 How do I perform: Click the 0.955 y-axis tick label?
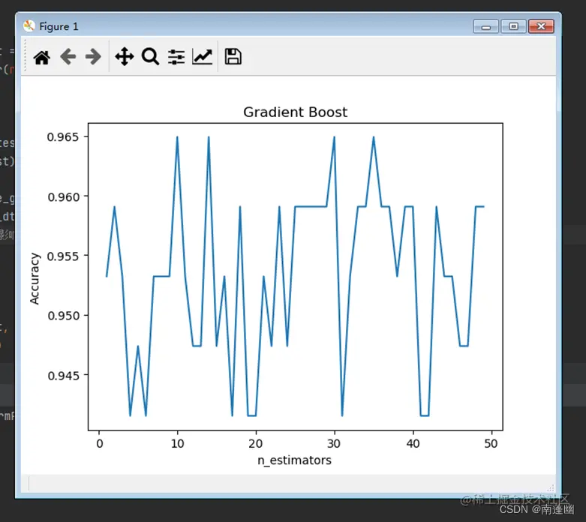[x=63, y=256]
